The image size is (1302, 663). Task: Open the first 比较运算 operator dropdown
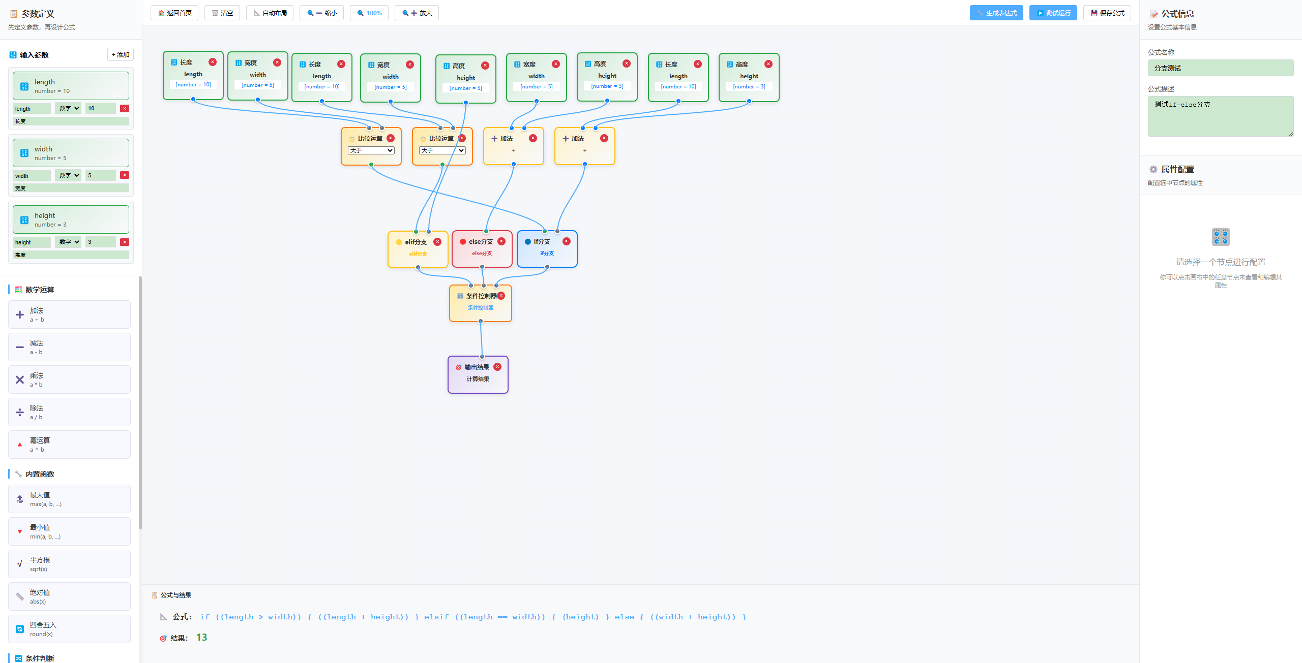pos(371,150)
